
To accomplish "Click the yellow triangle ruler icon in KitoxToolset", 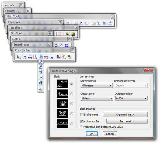I will point(19,57).
